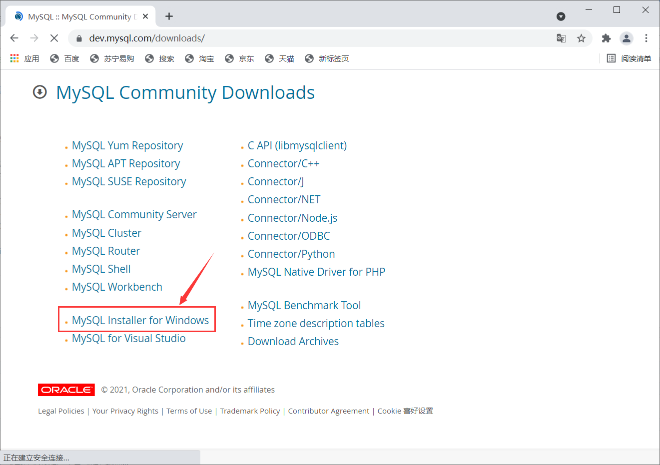Viewport: 660px width, 465px height.
Task: Open Connector/NET
Action: [284, 199]
